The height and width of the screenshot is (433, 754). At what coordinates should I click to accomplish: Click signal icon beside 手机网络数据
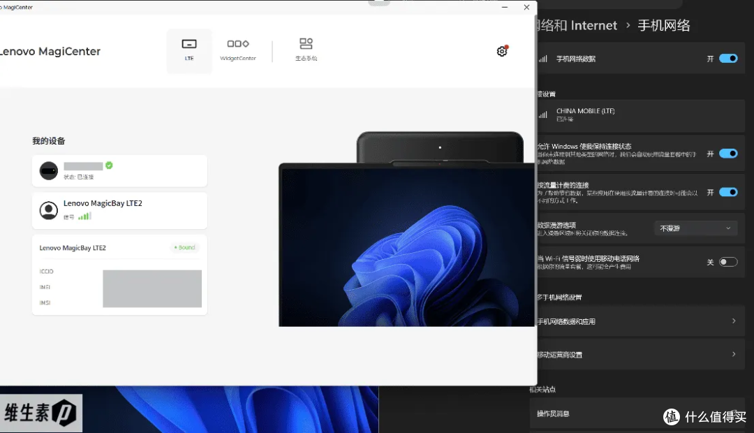[543, 59]
